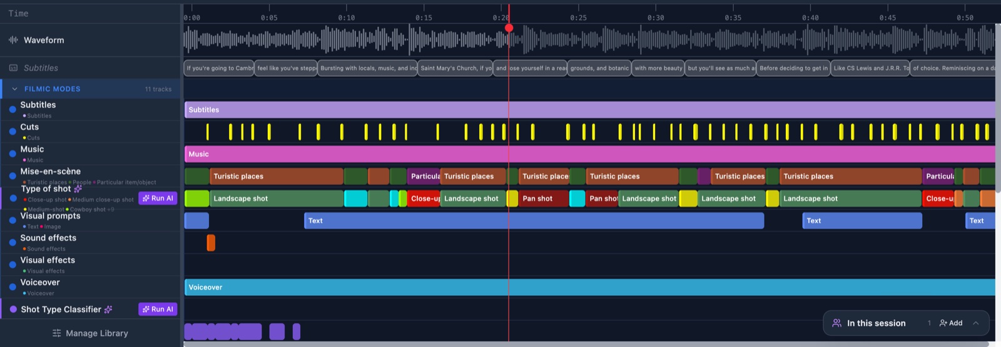
Task: Seek to the 0:45 ruler mark
Action: coord(887,18)
